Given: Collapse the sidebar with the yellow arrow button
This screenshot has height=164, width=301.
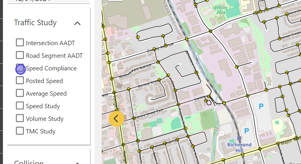Looking at the screenshot, I should (x=116, y=119).
